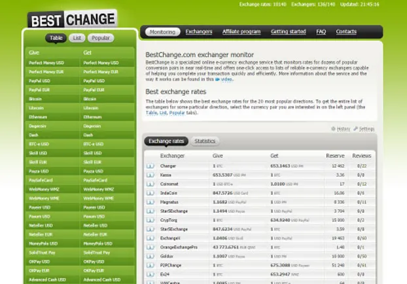Follow the video link in the description
The image size is (407, 284).
point(226,79)
